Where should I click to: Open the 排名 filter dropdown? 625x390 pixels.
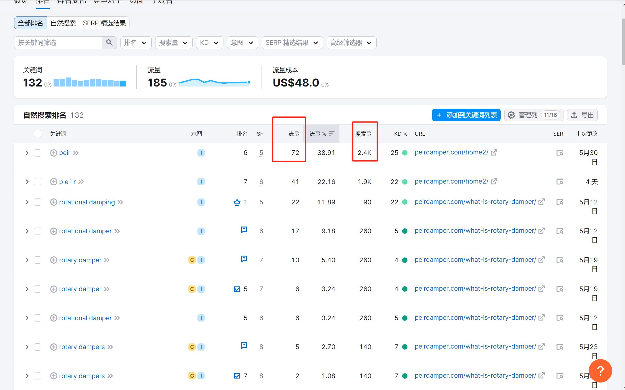(x=136, y=42)
